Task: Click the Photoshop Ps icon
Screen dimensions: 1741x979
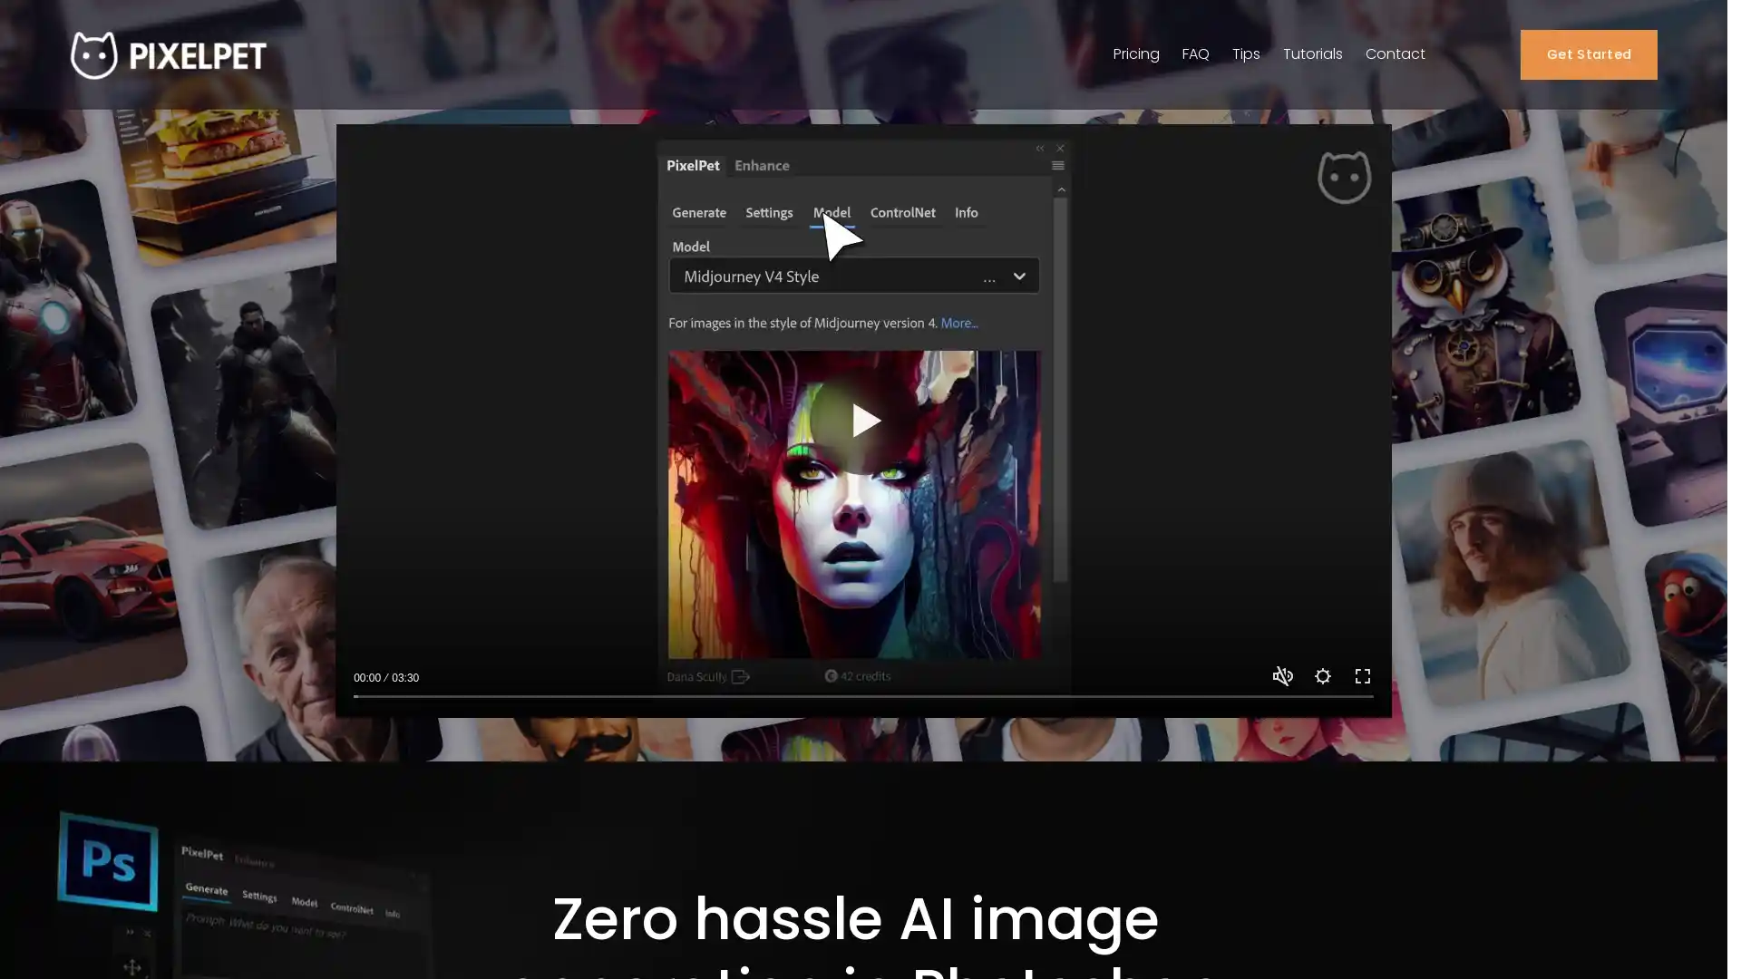Action: 108,862
